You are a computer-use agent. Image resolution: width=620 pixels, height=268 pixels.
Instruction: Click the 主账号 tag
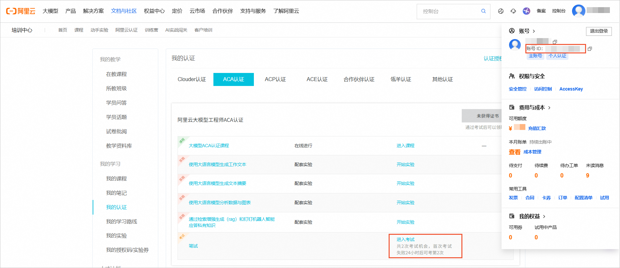tap(535, 56)
